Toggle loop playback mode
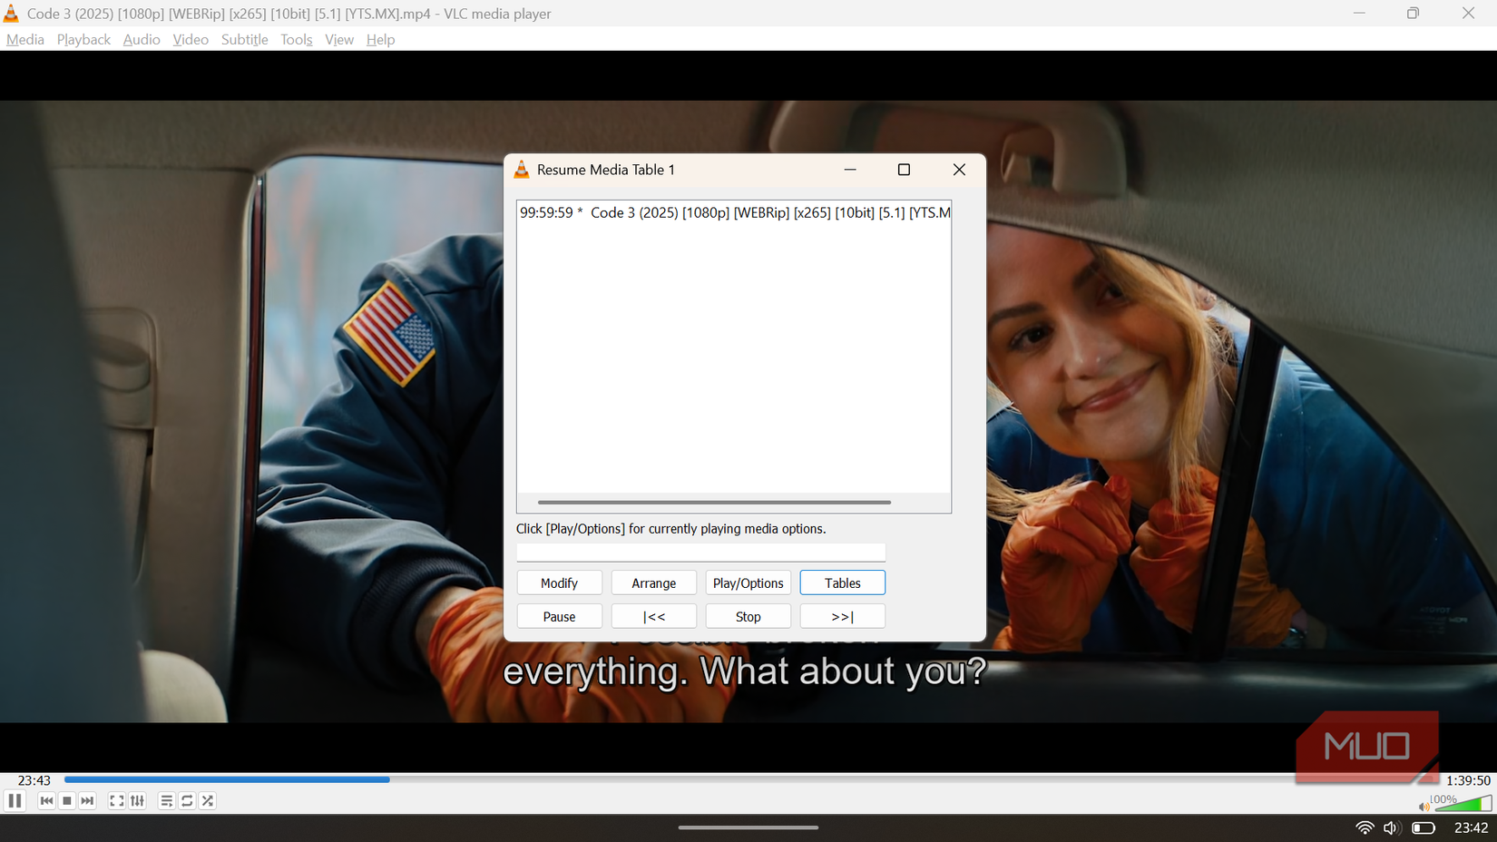 [x=187, y=801]
